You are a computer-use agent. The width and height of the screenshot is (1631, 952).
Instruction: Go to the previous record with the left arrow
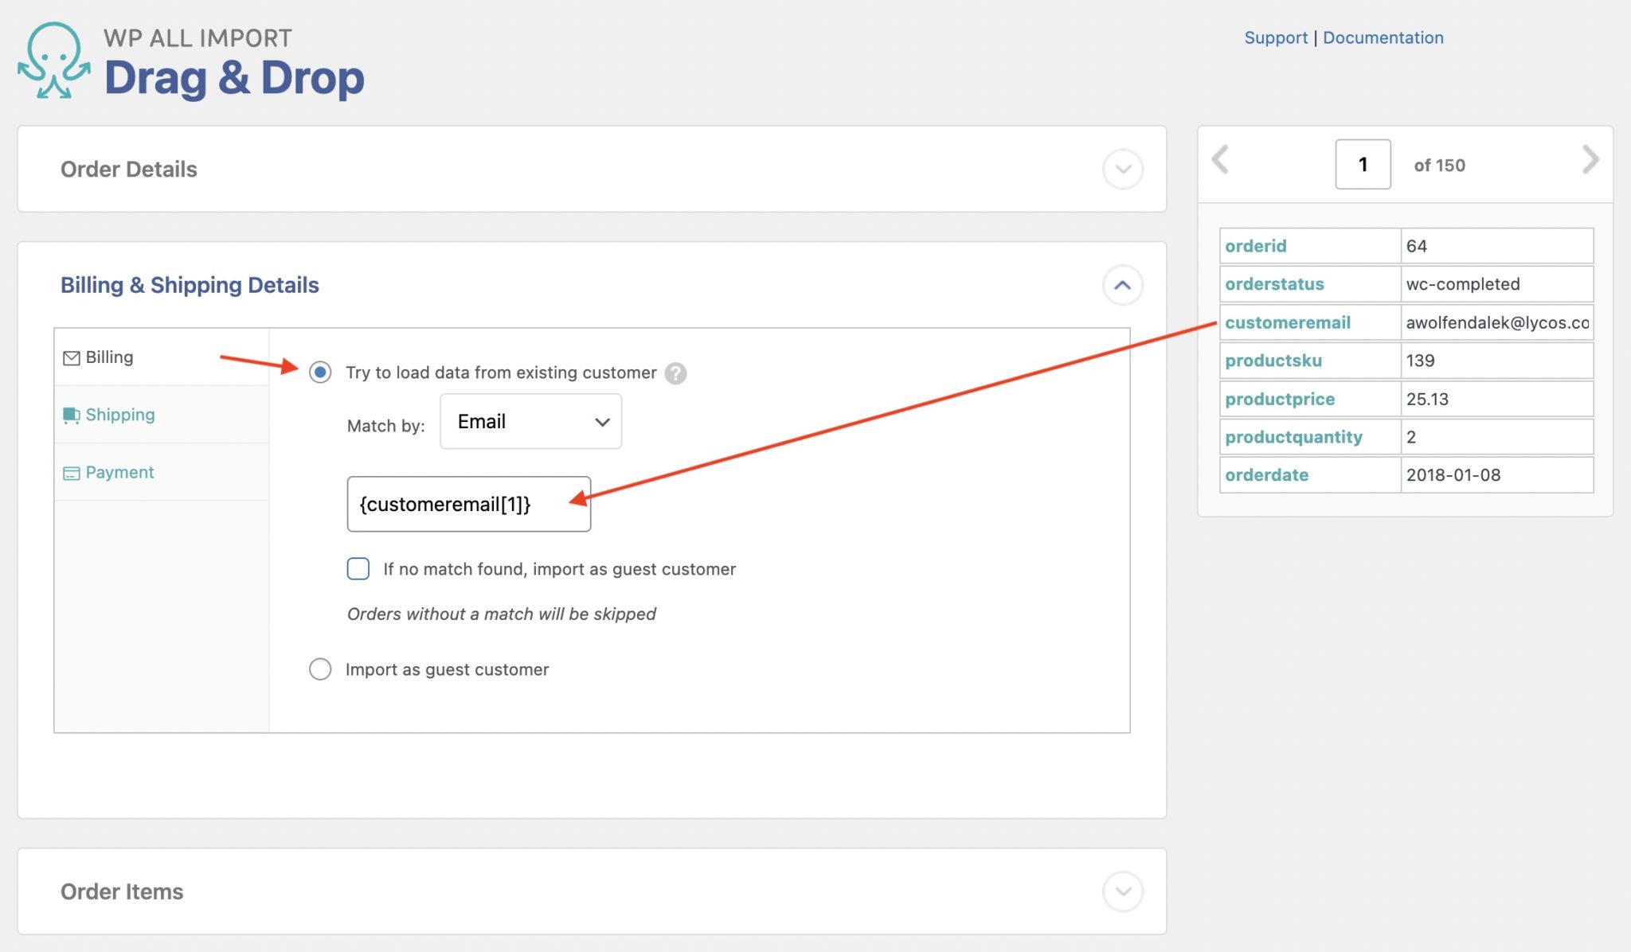tap(1220, 159)
